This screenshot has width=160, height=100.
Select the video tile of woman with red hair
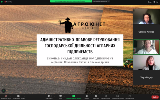click(x=146, y=62)
